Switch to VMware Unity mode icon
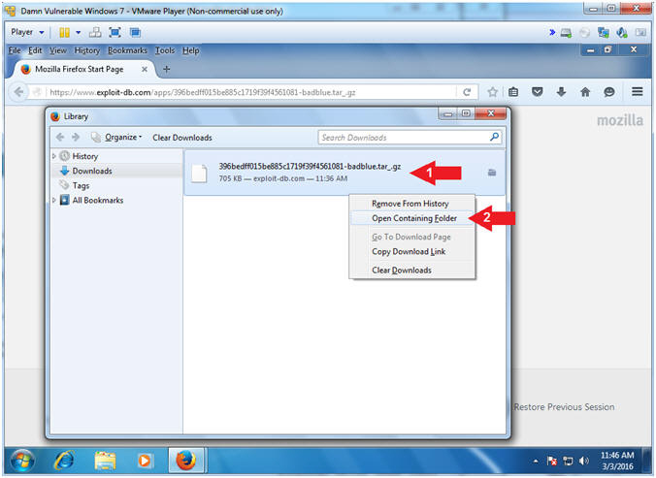Viewport: 656px width, 478px height. (135, 32)
